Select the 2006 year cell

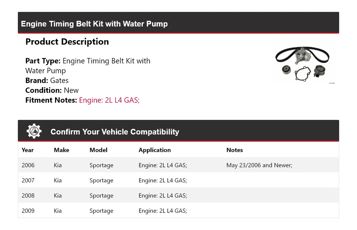[28, 165]
